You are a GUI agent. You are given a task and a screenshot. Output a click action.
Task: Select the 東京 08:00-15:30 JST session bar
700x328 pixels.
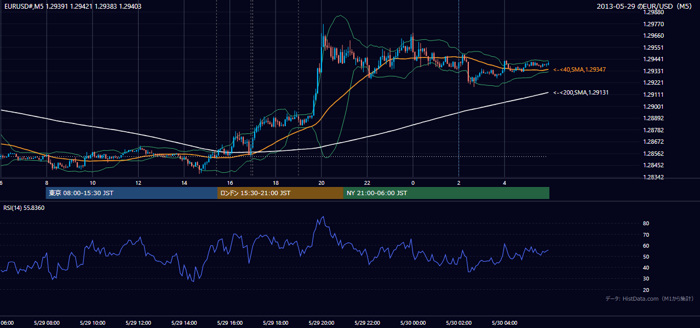(131, 193)
